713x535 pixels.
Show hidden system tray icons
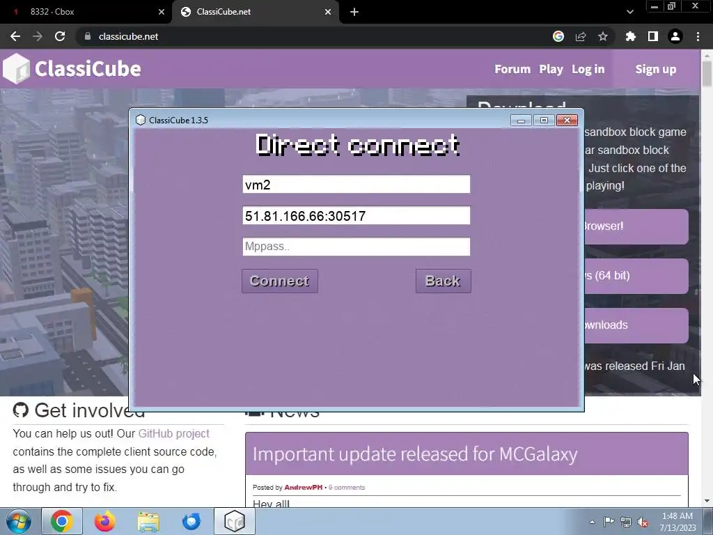click(592, 522)
